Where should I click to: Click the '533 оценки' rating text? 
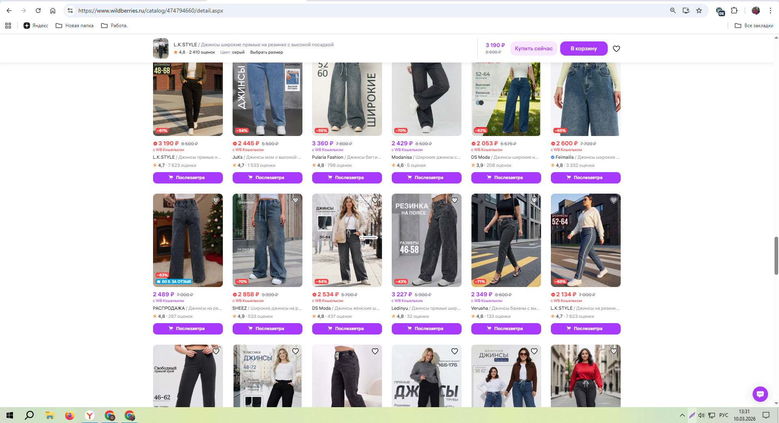260,316
